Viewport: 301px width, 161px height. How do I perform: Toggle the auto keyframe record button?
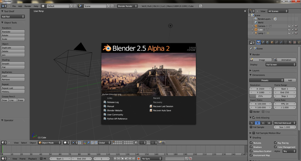(138, 158)
